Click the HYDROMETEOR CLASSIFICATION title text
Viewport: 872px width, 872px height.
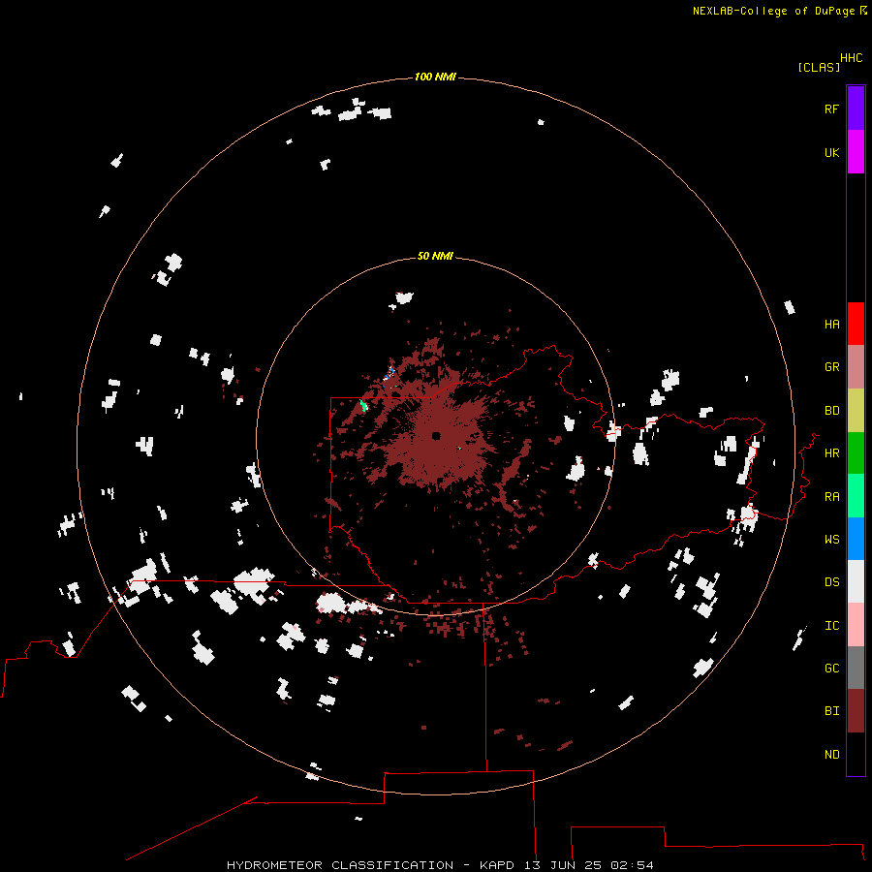pyautogui.click(x=340, y=865)
